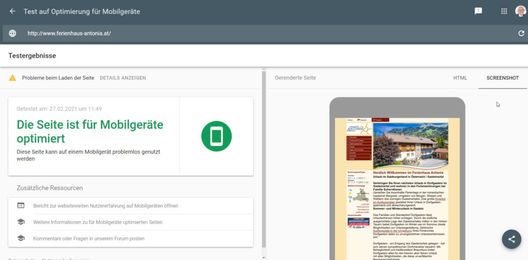Open Weitere Informationen zu mobile-optimierten Seiten
The height and width of the screenshot is (260, 528).
click(x=98, y=222)
